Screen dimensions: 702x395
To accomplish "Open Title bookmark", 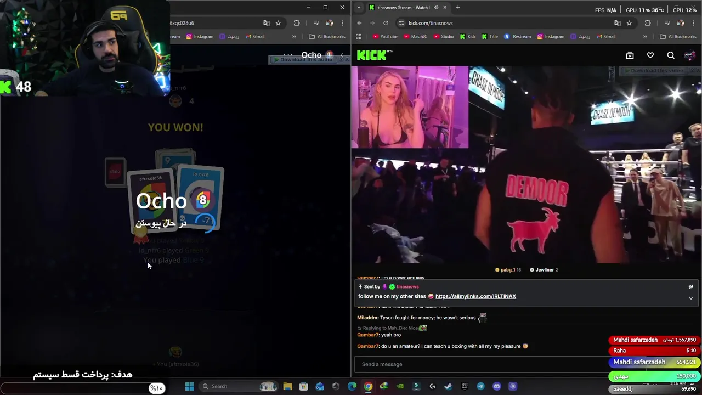I will [489, 37].
